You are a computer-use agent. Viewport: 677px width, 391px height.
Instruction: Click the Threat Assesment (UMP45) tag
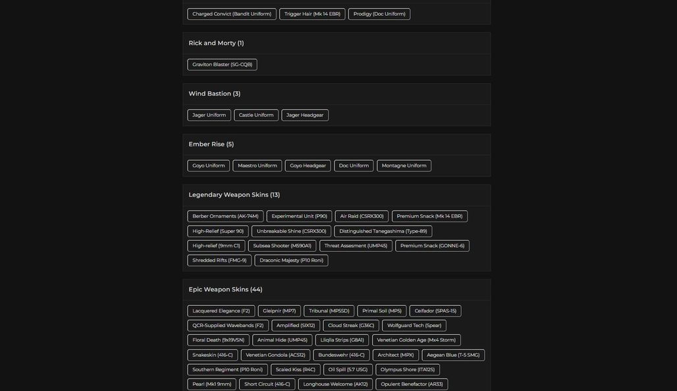coord(356,246)
